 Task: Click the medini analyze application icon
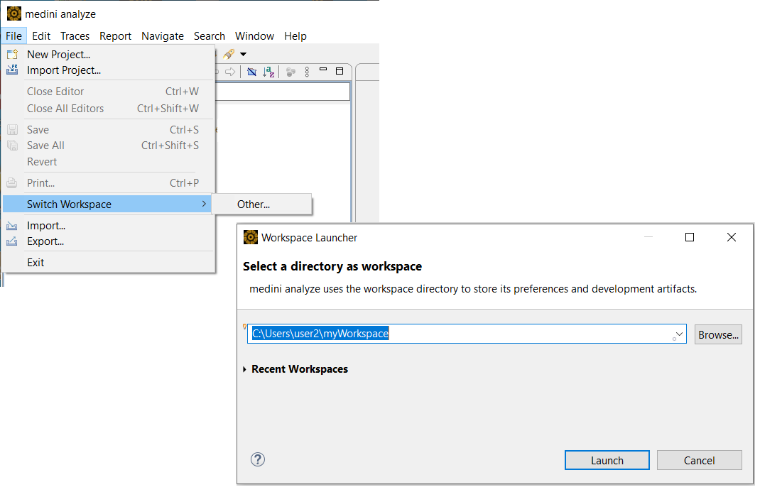coord(14,14)
